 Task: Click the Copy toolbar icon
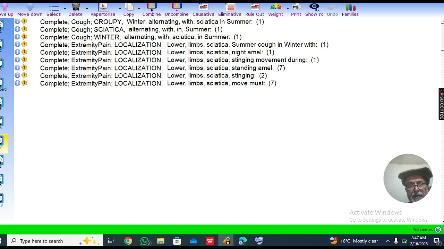tap(129, 7)
